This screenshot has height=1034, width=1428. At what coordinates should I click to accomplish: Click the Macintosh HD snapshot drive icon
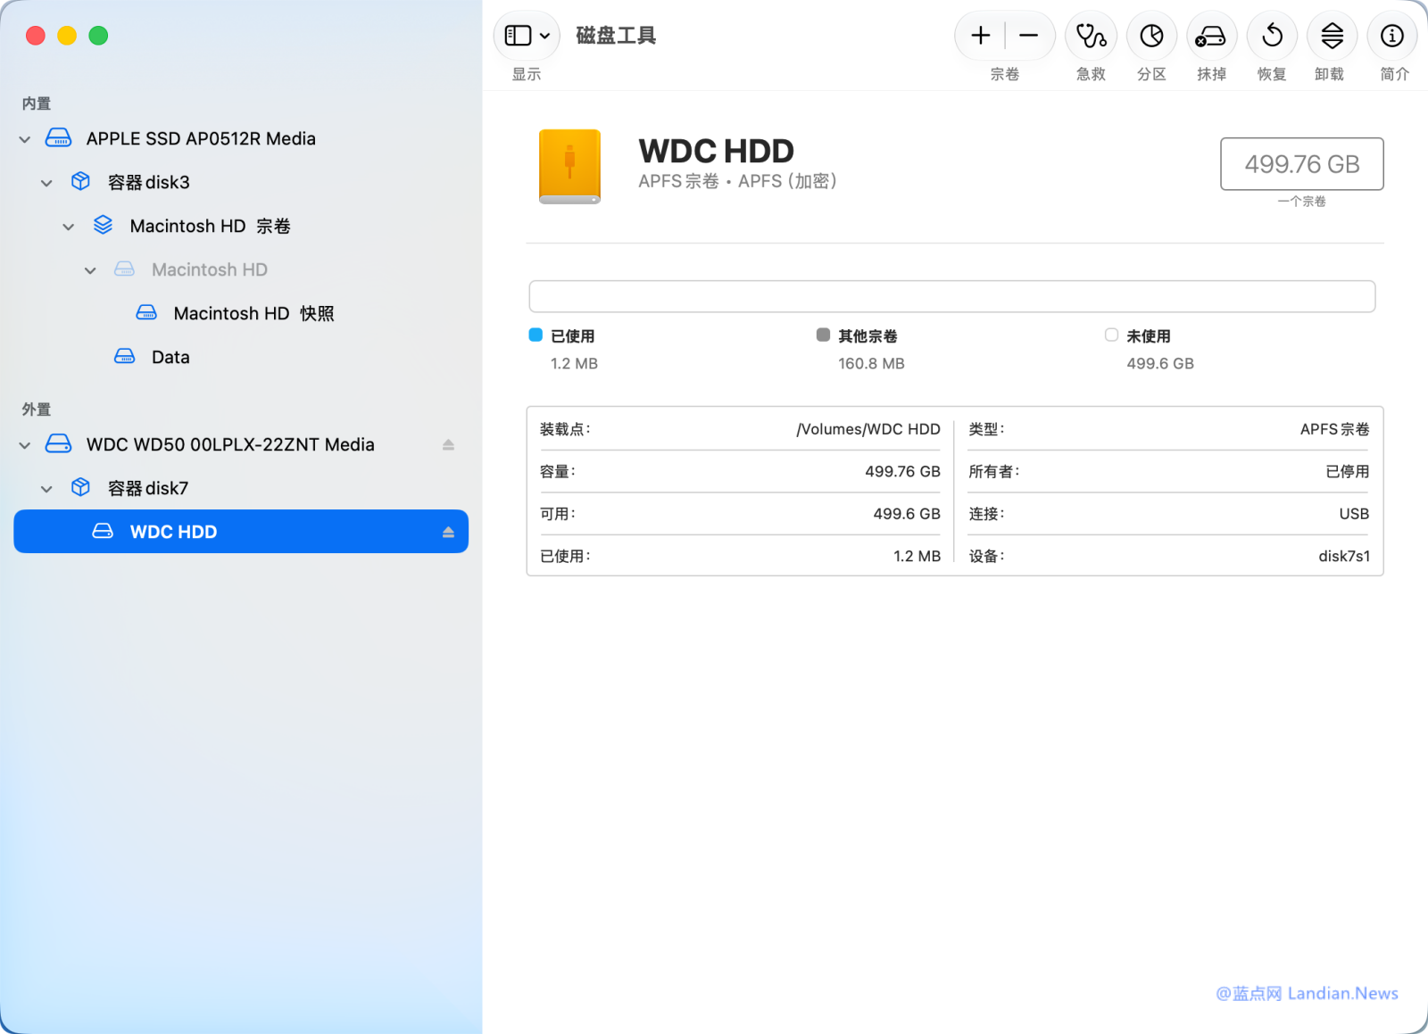146,313
